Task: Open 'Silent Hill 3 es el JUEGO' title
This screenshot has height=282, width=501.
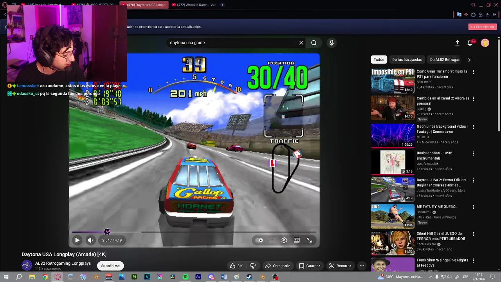Action: click(441, 236)
